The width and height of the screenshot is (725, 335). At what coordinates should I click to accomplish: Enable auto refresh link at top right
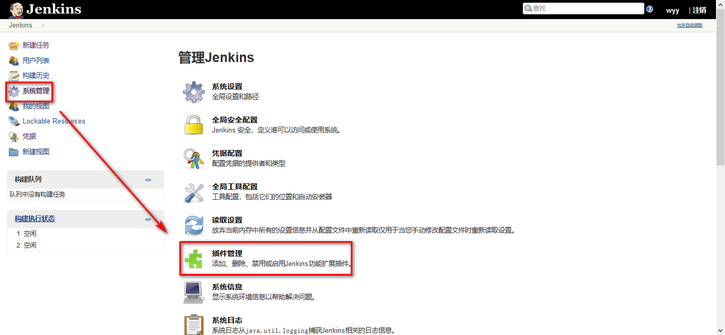(689, 25)
